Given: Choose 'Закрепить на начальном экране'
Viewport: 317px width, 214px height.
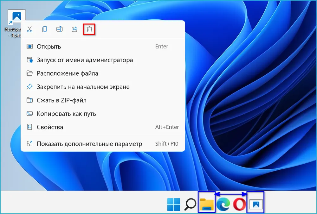Looking at the screenshot, I should coord(83,87).
